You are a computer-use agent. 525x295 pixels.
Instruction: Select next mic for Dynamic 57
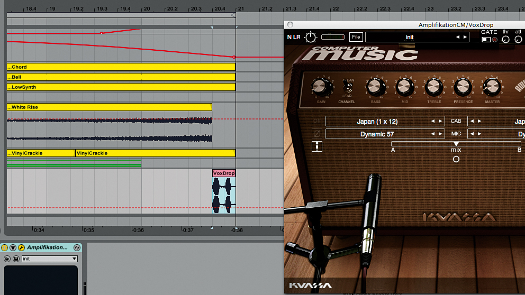440,134
